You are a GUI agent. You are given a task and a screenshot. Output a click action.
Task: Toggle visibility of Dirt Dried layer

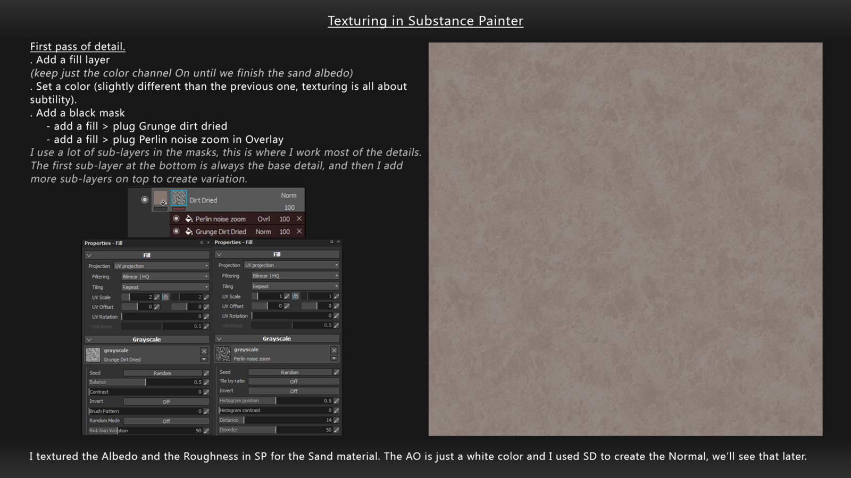click(x=145, y=200)
